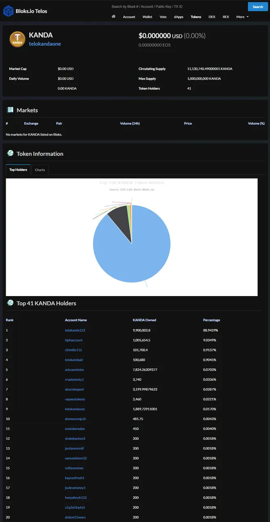
Task: Open the heeyahnuh123 account link
Action: click(x=76, y=498)
